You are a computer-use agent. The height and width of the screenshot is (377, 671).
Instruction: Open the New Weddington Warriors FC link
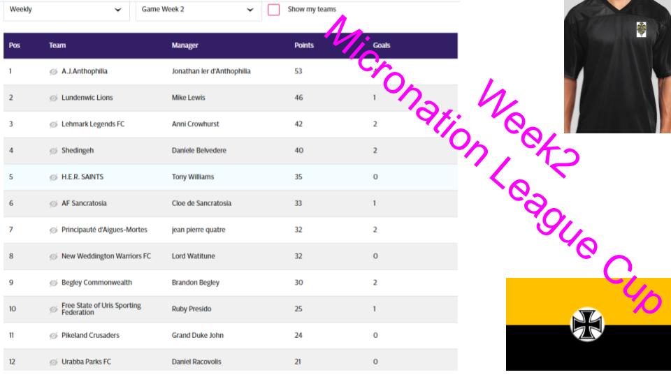tap(106, 256)
